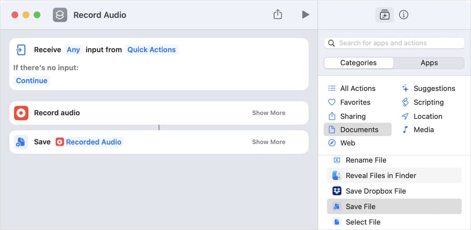Switch to the Apps tab
471x230 pixels.
(x=429, y=63)
